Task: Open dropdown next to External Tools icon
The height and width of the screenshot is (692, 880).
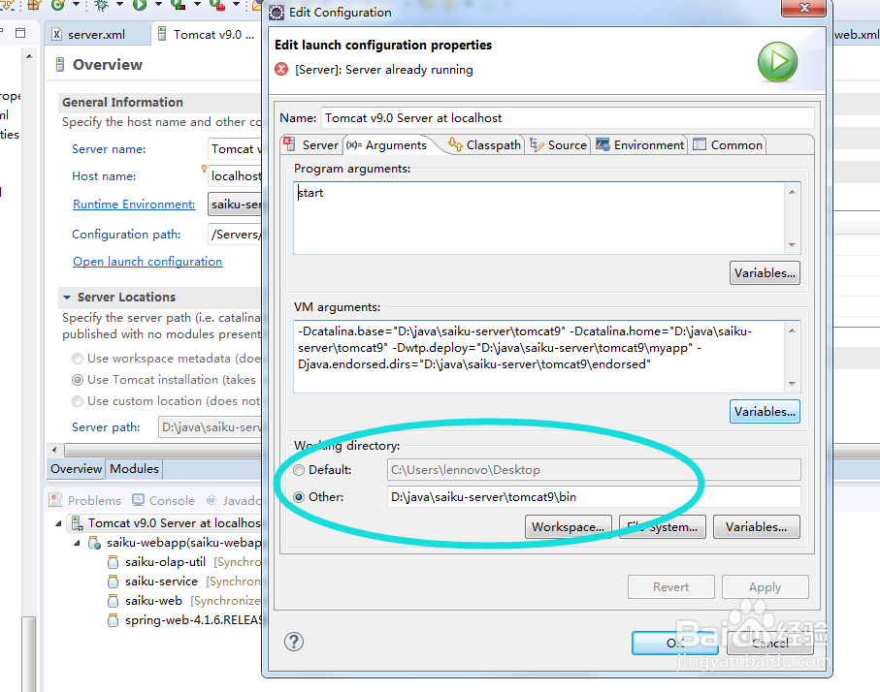Action: coord(236,5)
